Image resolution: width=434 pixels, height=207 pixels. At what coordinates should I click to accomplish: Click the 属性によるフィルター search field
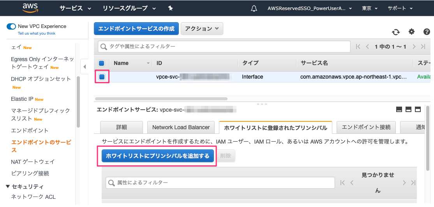pyautogui.click(x=221, y=182)
